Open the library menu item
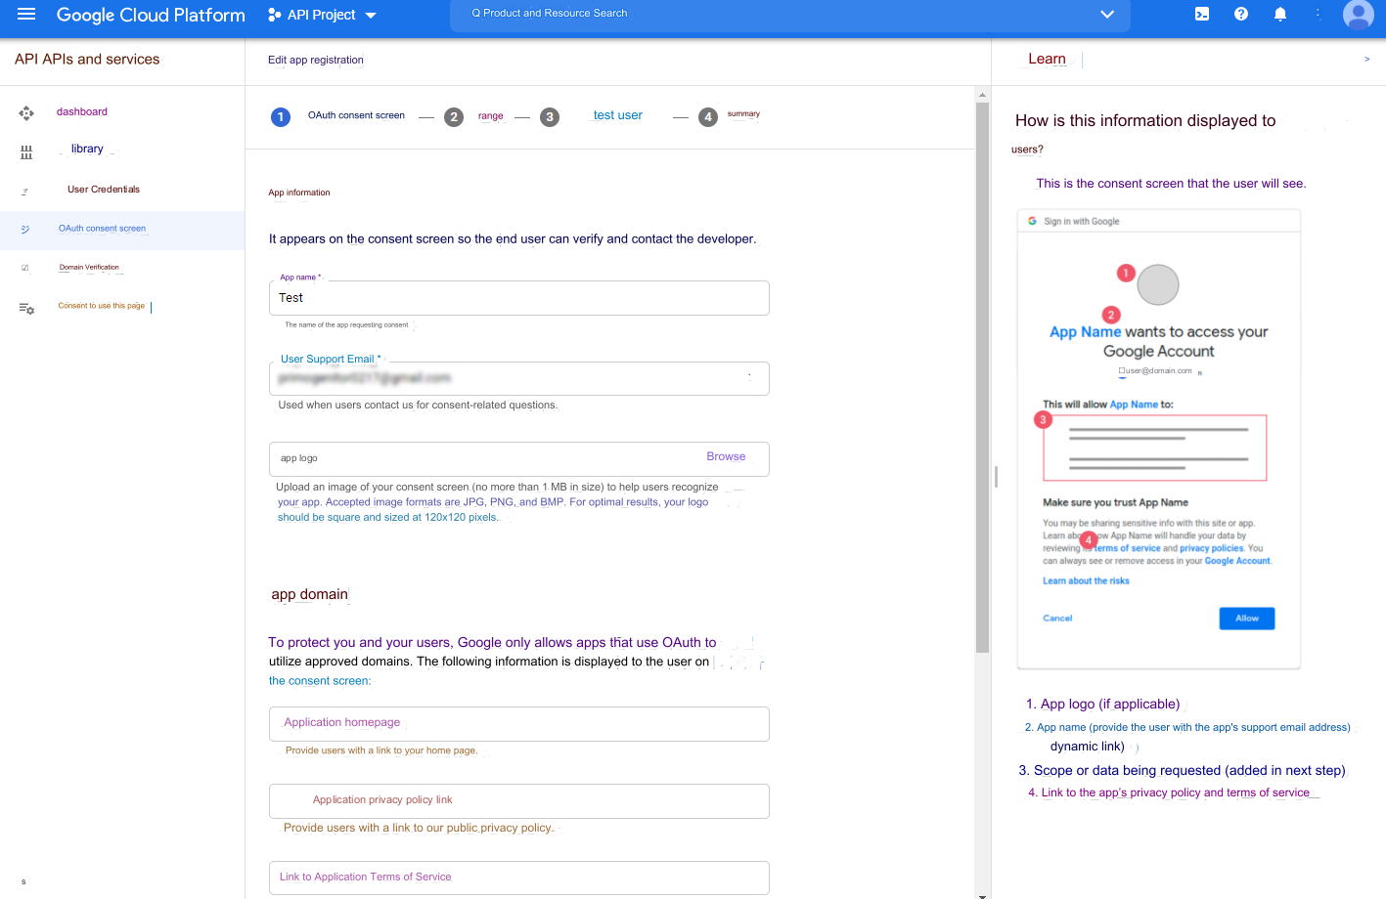 pyautogui.click(x=87, y=149)
